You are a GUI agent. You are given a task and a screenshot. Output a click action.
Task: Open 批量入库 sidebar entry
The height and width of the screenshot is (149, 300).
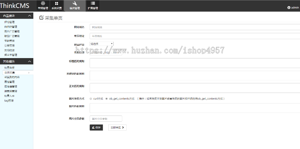pos(9,96)
